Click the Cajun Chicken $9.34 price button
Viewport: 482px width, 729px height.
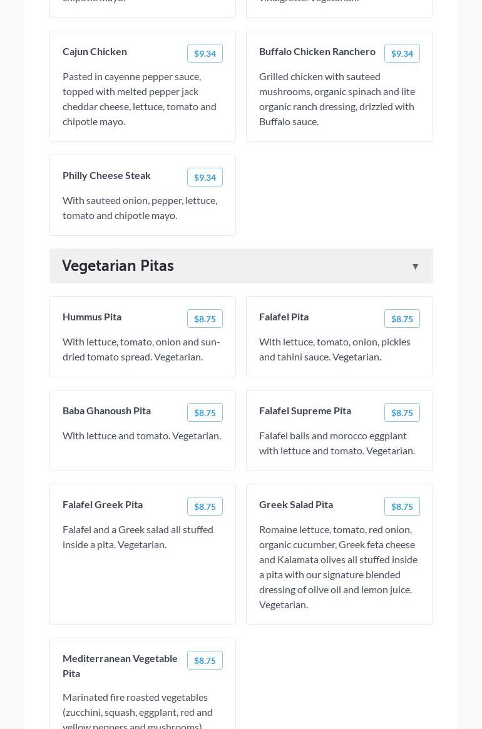pyautogui.click(x=205, y=53)
